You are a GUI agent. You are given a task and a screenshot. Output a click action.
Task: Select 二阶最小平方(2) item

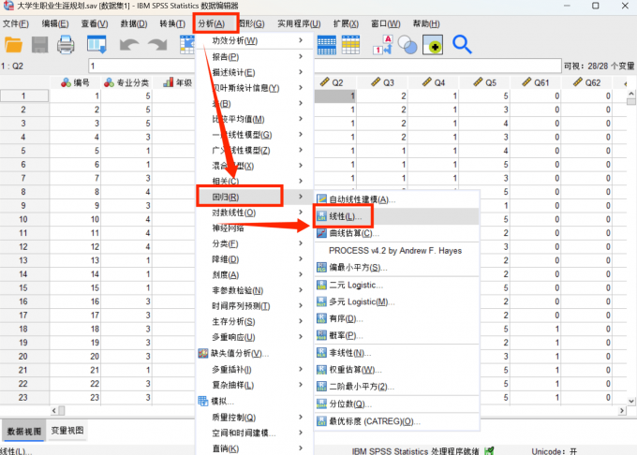pos(397,387)
